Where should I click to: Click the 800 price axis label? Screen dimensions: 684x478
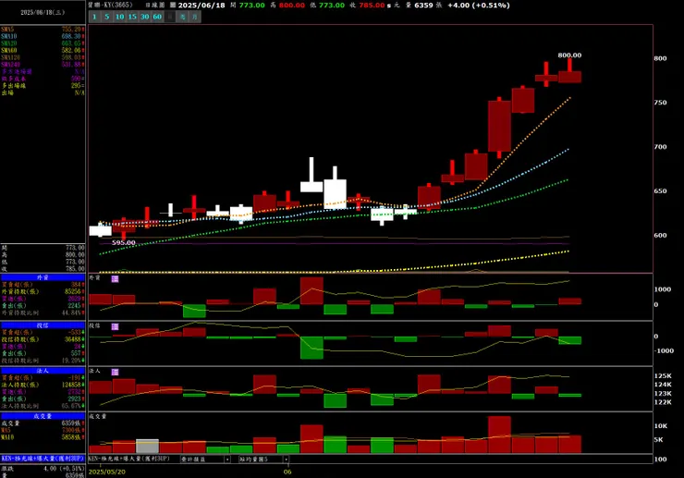click(660, 58)
